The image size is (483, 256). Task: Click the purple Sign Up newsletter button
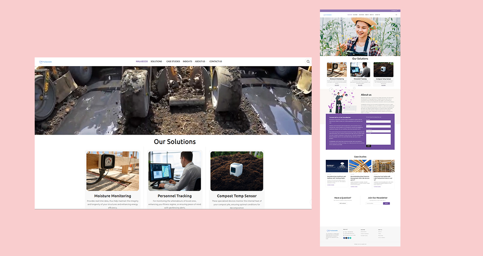[386, 203]
